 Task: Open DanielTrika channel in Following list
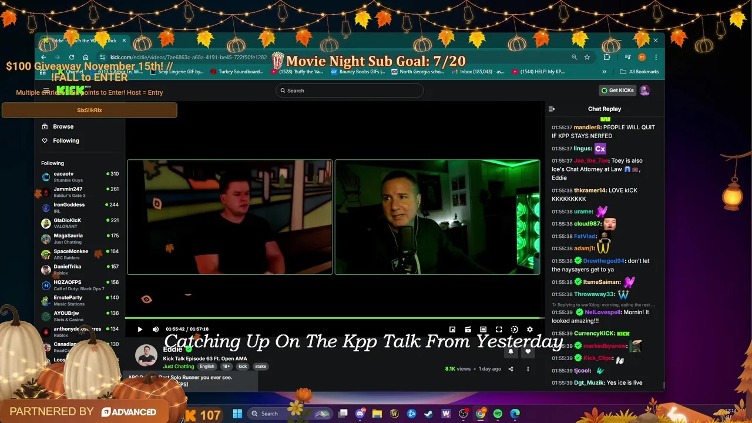[x=80, y=270]
